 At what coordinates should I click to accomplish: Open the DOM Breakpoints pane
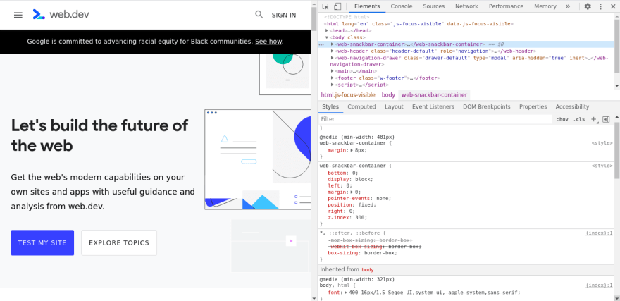click(487, 106)
